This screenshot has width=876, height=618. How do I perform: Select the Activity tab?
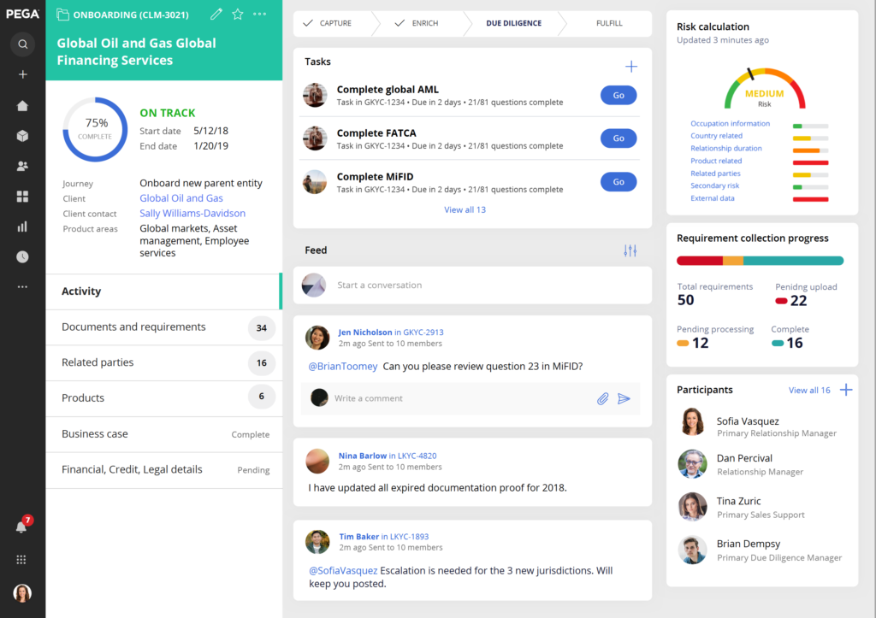coord(163,291)
